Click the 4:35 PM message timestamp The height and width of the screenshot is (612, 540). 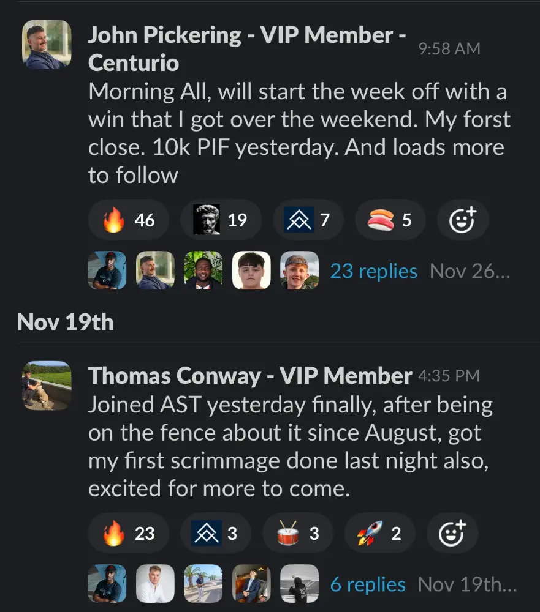pos(449,376)
